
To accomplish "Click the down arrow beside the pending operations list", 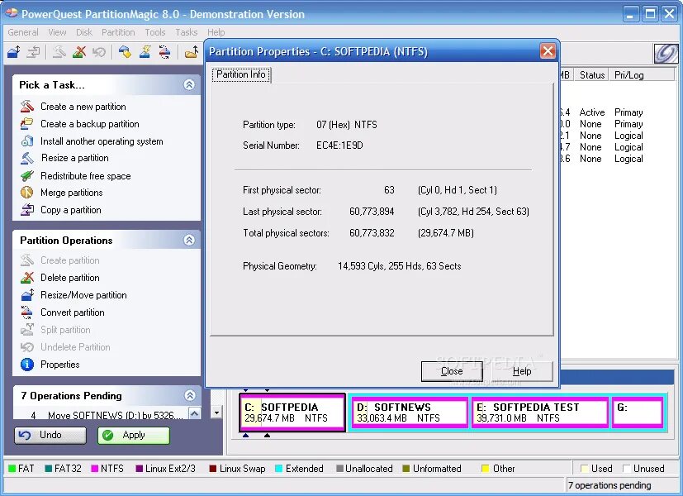I will click(x=216, y=412).
